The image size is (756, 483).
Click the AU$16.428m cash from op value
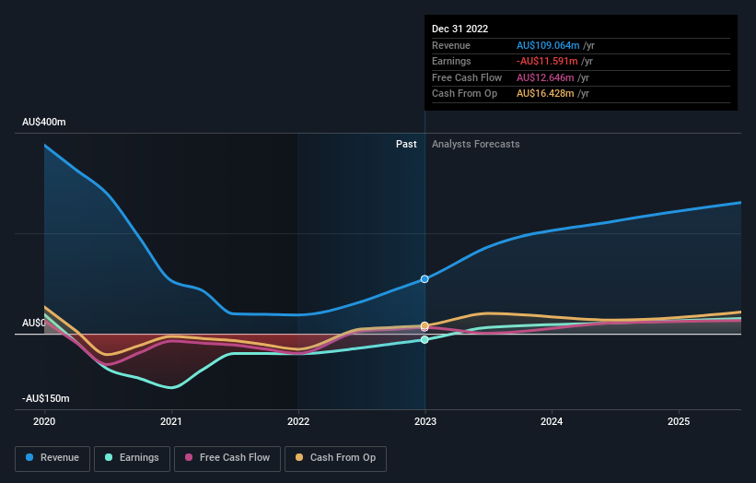545,94
